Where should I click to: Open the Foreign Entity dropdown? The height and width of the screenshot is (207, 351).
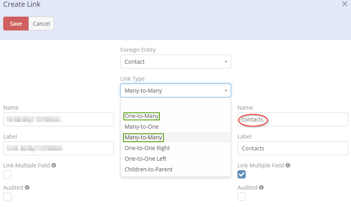[x=175, y=62]
